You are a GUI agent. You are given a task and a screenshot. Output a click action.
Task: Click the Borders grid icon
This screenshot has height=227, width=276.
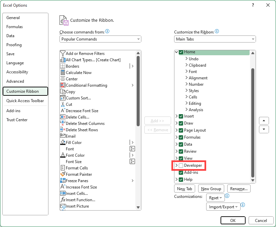[x=63, y=66]
